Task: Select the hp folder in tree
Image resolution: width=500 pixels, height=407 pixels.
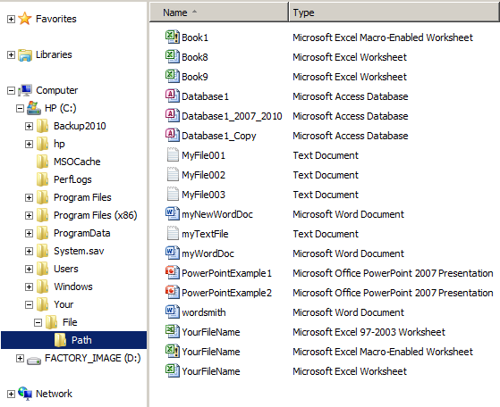Action: [x=59, y=144]
